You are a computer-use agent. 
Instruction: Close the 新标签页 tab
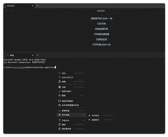click(32, 6)
